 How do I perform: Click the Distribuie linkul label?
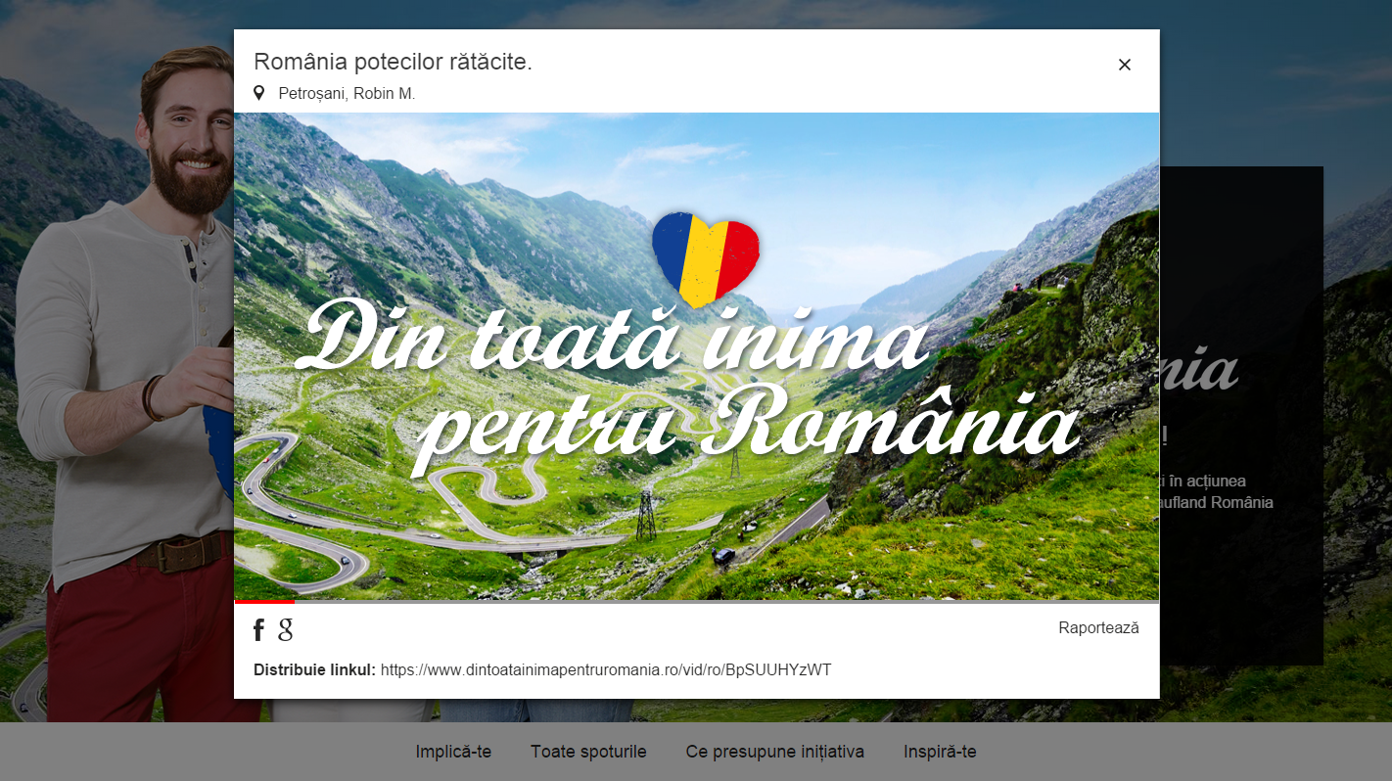point(314,669)
